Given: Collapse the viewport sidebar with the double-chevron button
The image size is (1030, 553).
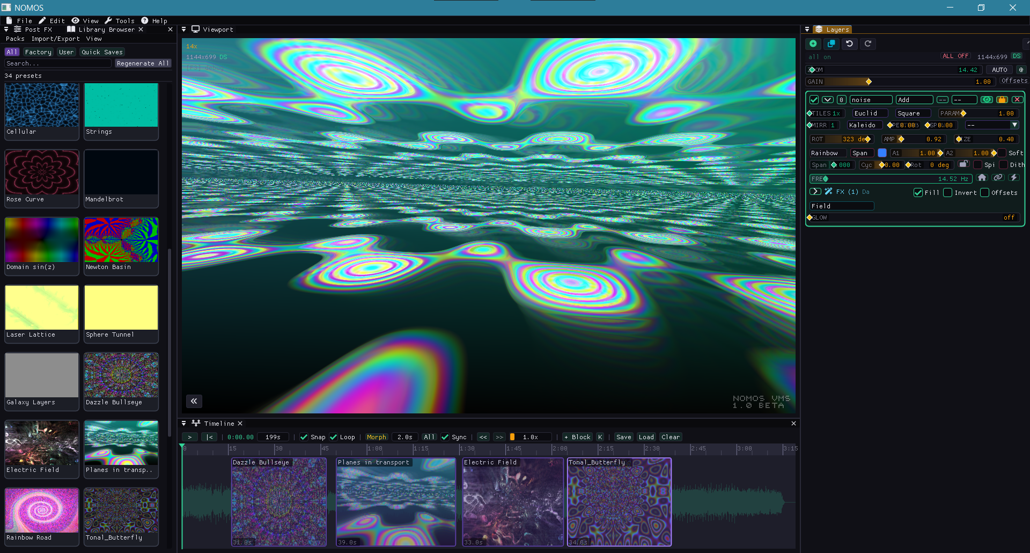Looking at the screenshot, I should pyautogui.click(x=194, y=401).
